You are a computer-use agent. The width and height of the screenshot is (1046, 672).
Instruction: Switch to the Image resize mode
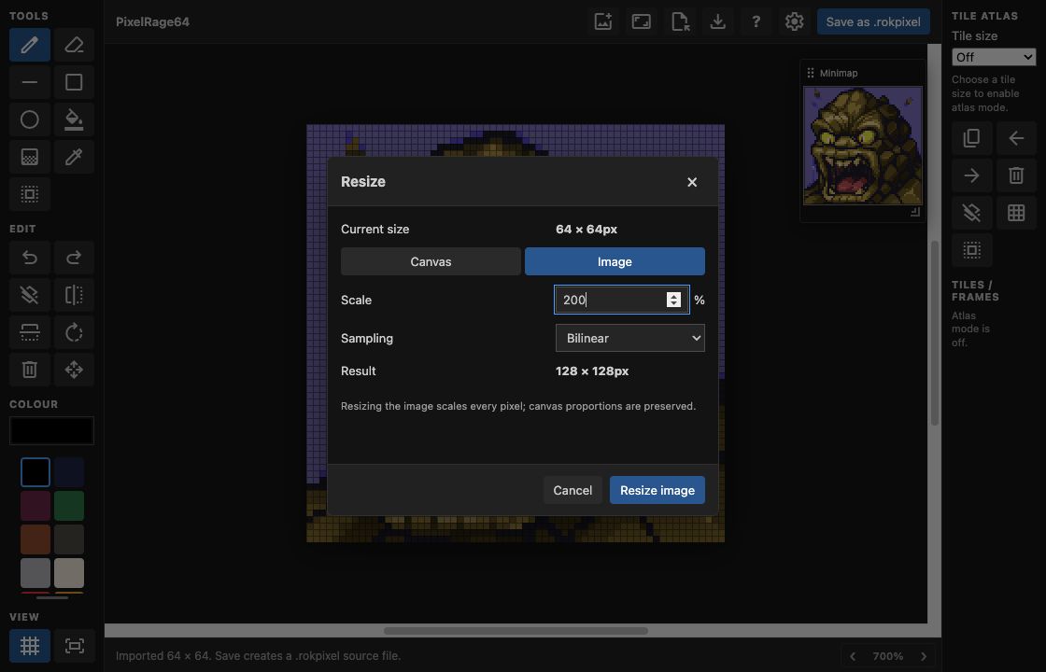pos(615,261)
